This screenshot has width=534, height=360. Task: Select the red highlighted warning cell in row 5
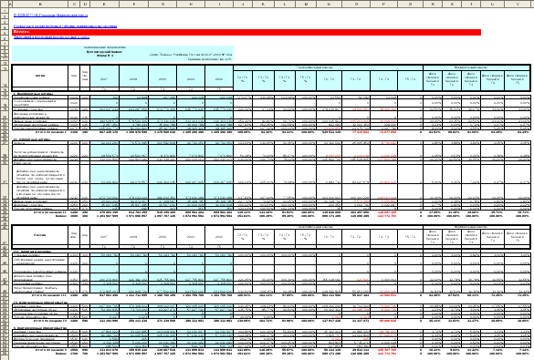pos(246,32)
